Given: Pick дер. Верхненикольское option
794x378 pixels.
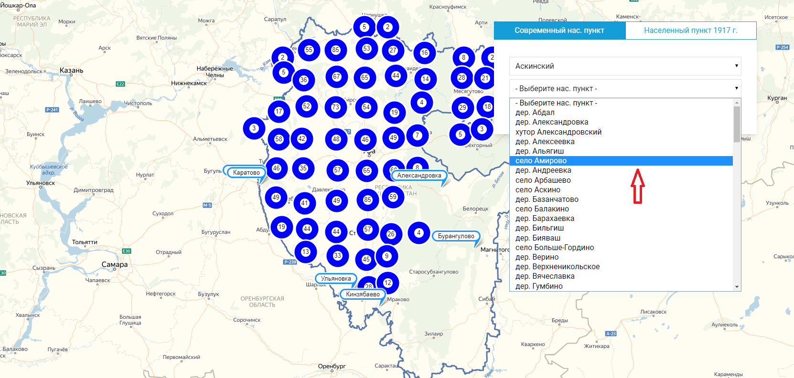Looking at the screenshot, I should (621, 267).
